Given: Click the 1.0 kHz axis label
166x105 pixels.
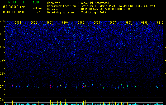Looking at the screenshot, I should [x=2, y=47].
